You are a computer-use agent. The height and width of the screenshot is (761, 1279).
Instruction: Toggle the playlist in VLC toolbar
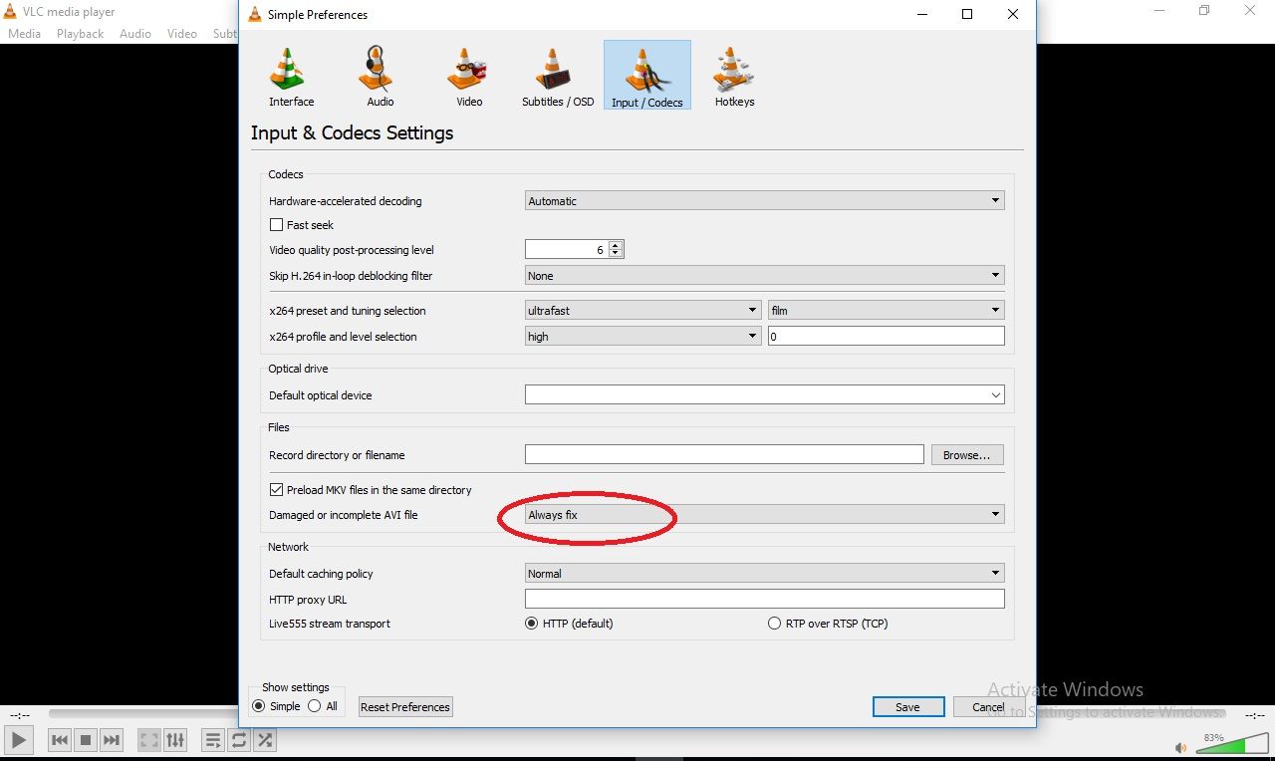pos(213,740)
